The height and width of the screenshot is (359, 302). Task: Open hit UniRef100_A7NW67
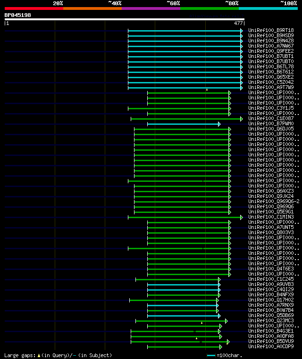[271, 46]
